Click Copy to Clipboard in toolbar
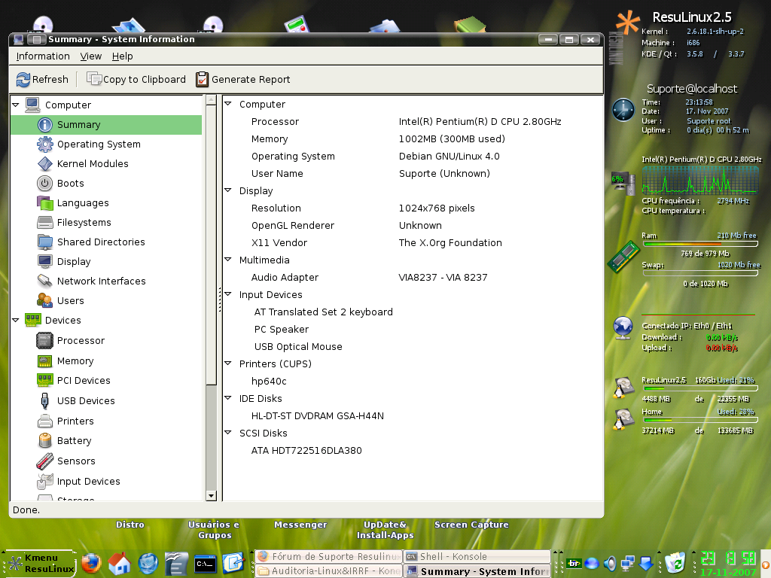This screenshot has width=771, height=578. tap(136, 79)
